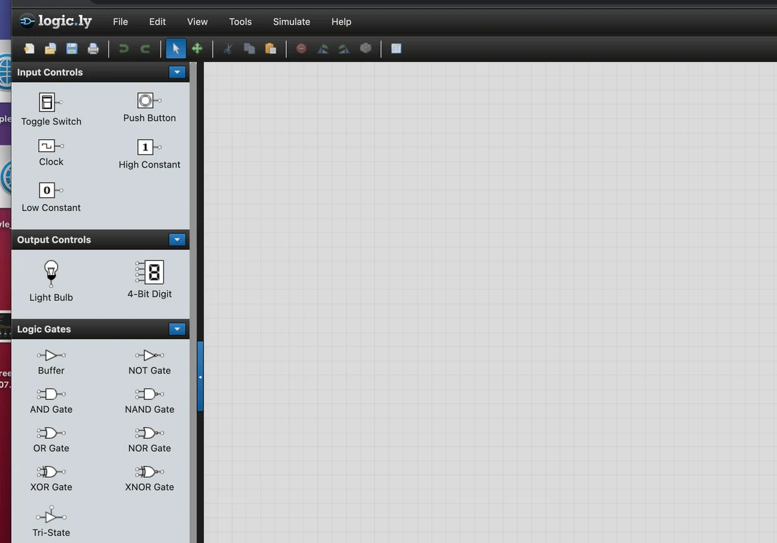777x543 pixels.
Task: Select the Toggle Switch component icon
Action: point(51,102)
